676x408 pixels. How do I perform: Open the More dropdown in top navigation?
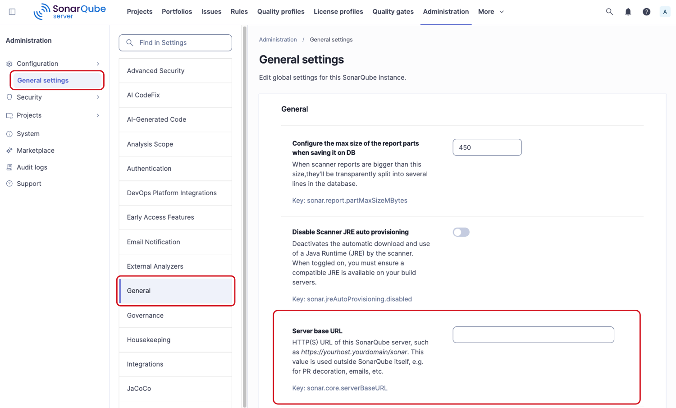point(491,12)
